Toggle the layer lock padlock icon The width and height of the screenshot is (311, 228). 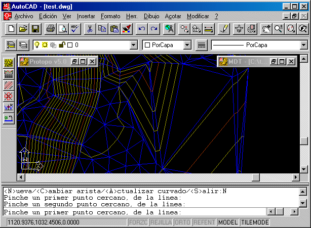(x=62, y=45)
